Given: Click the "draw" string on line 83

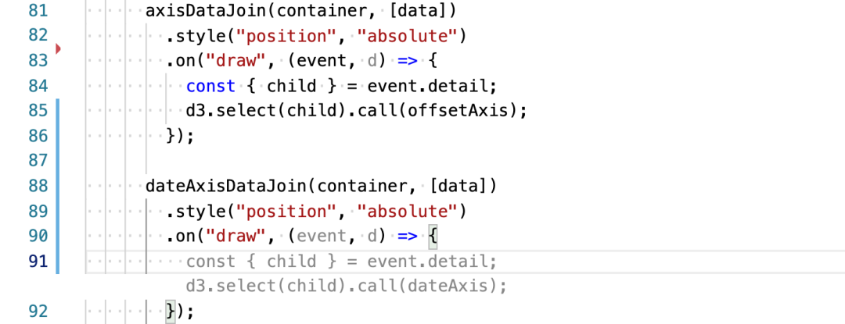Looking at the screenshot, I should click(236, 61).
